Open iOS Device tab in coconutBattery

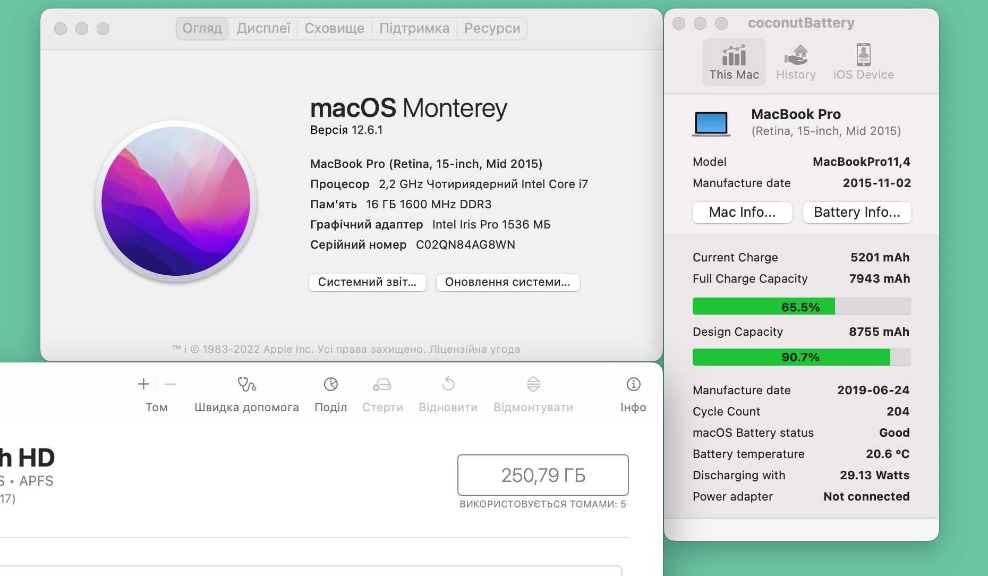[863, 62]
